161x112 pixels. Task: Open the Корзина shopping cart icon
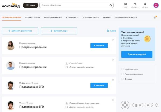pyautogui.click(x=145, y=5)
